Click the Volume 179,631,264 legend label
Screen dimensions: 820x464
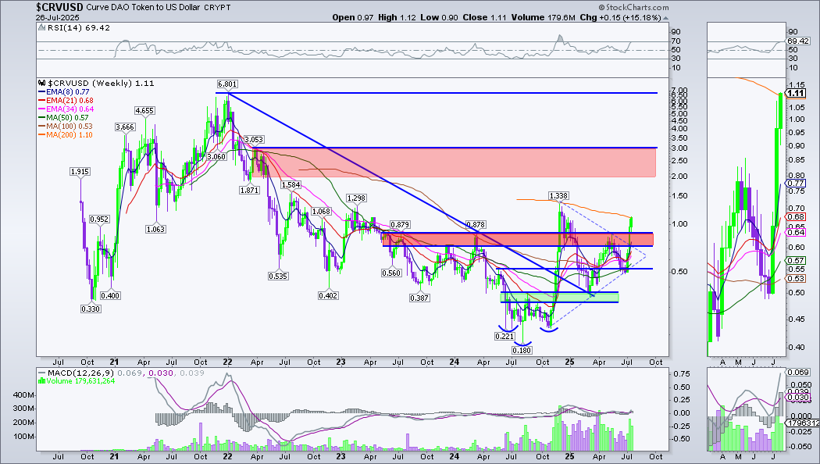tap(80, 381)
